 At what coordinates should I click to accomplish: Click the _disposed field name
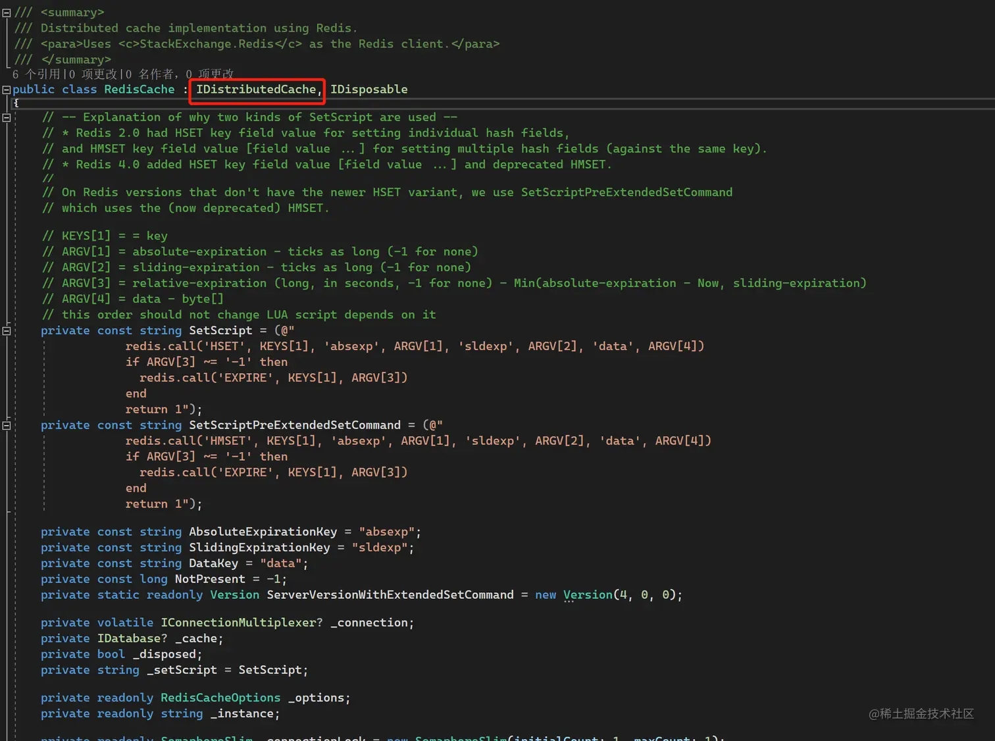(x=164, y=654)
